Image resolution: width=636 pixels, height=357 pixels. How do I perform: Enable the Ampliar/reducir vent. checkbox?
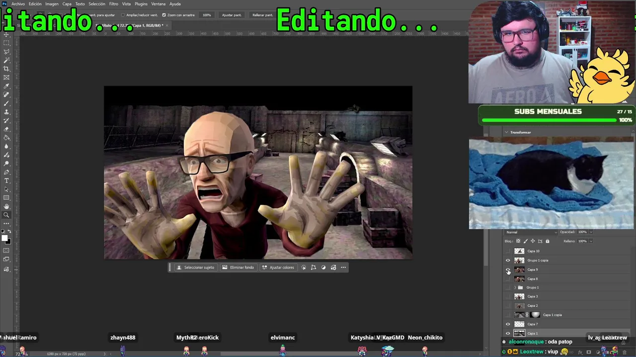coord(123,15)
